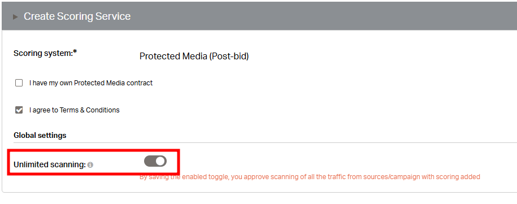Image resolution: width=517 pixels, height=204 pixels.
Task: Uncheck the Terms & Conditions agreement checkbox
Action: 19,110
